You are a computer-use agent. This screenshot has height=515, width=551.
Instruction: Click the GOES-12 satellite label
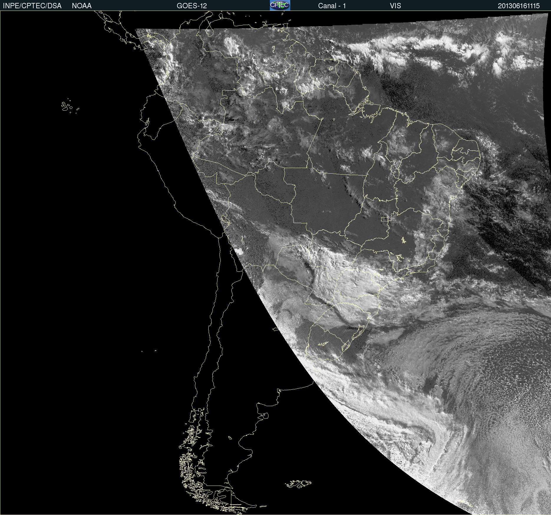(192, 6)
